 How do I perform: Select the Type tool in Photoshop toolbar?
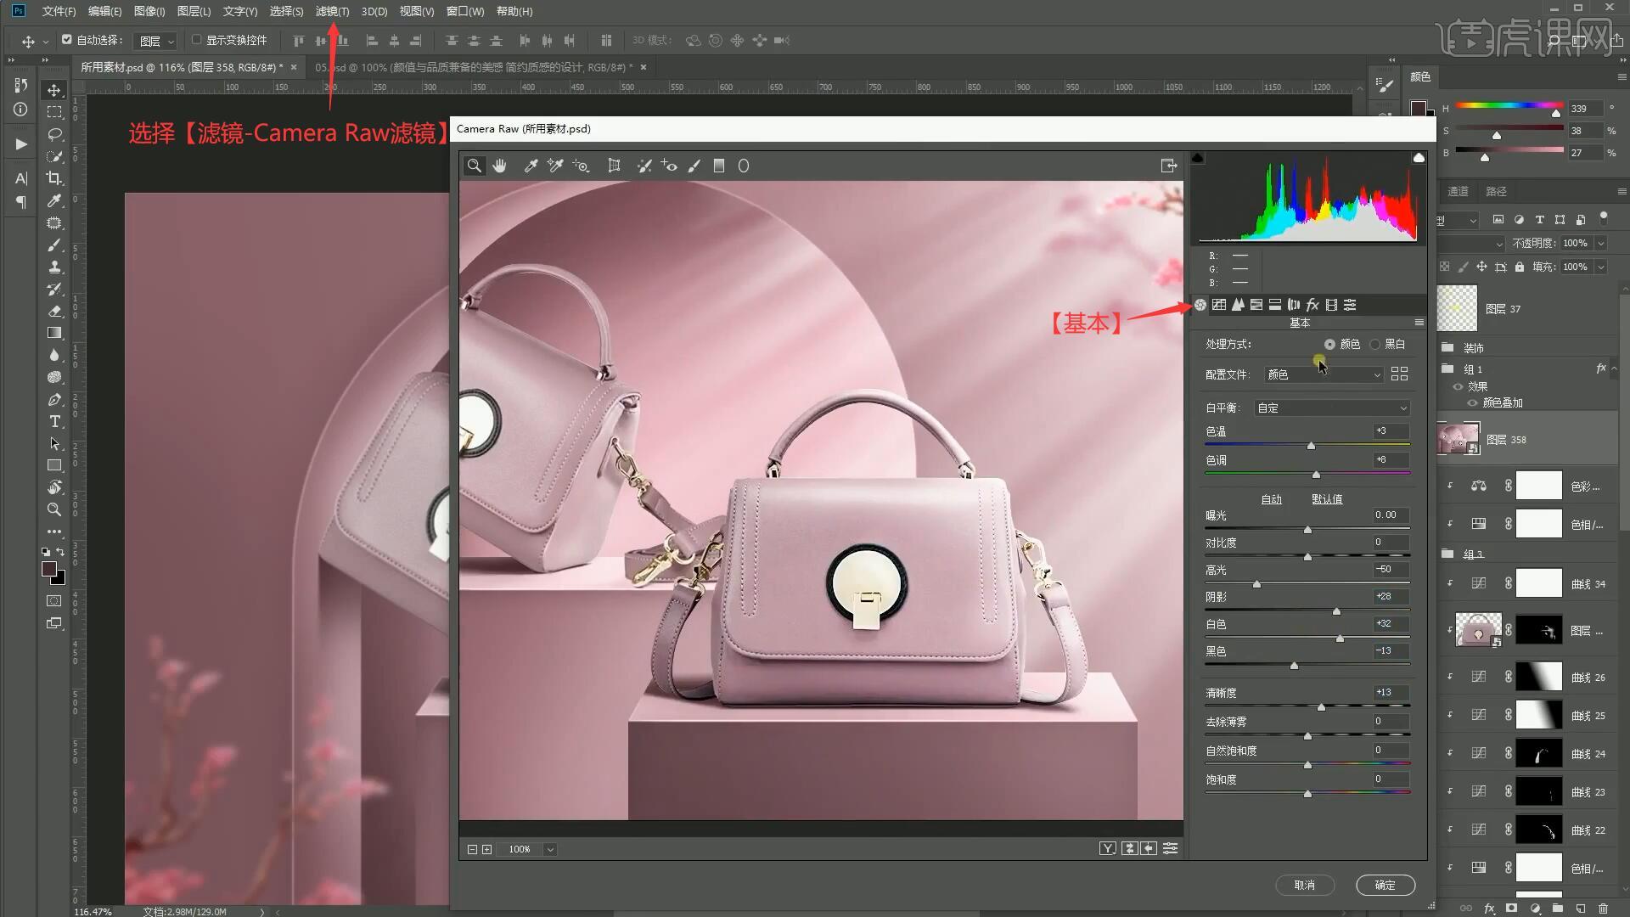click(x=54, y=422)
